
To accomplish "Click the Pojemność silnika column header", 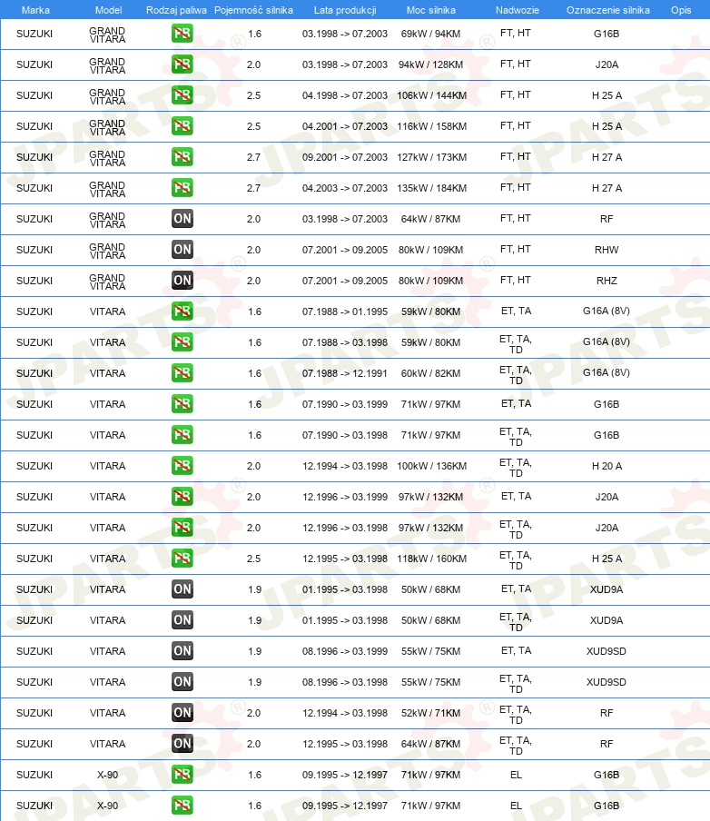I will point(253,10).
